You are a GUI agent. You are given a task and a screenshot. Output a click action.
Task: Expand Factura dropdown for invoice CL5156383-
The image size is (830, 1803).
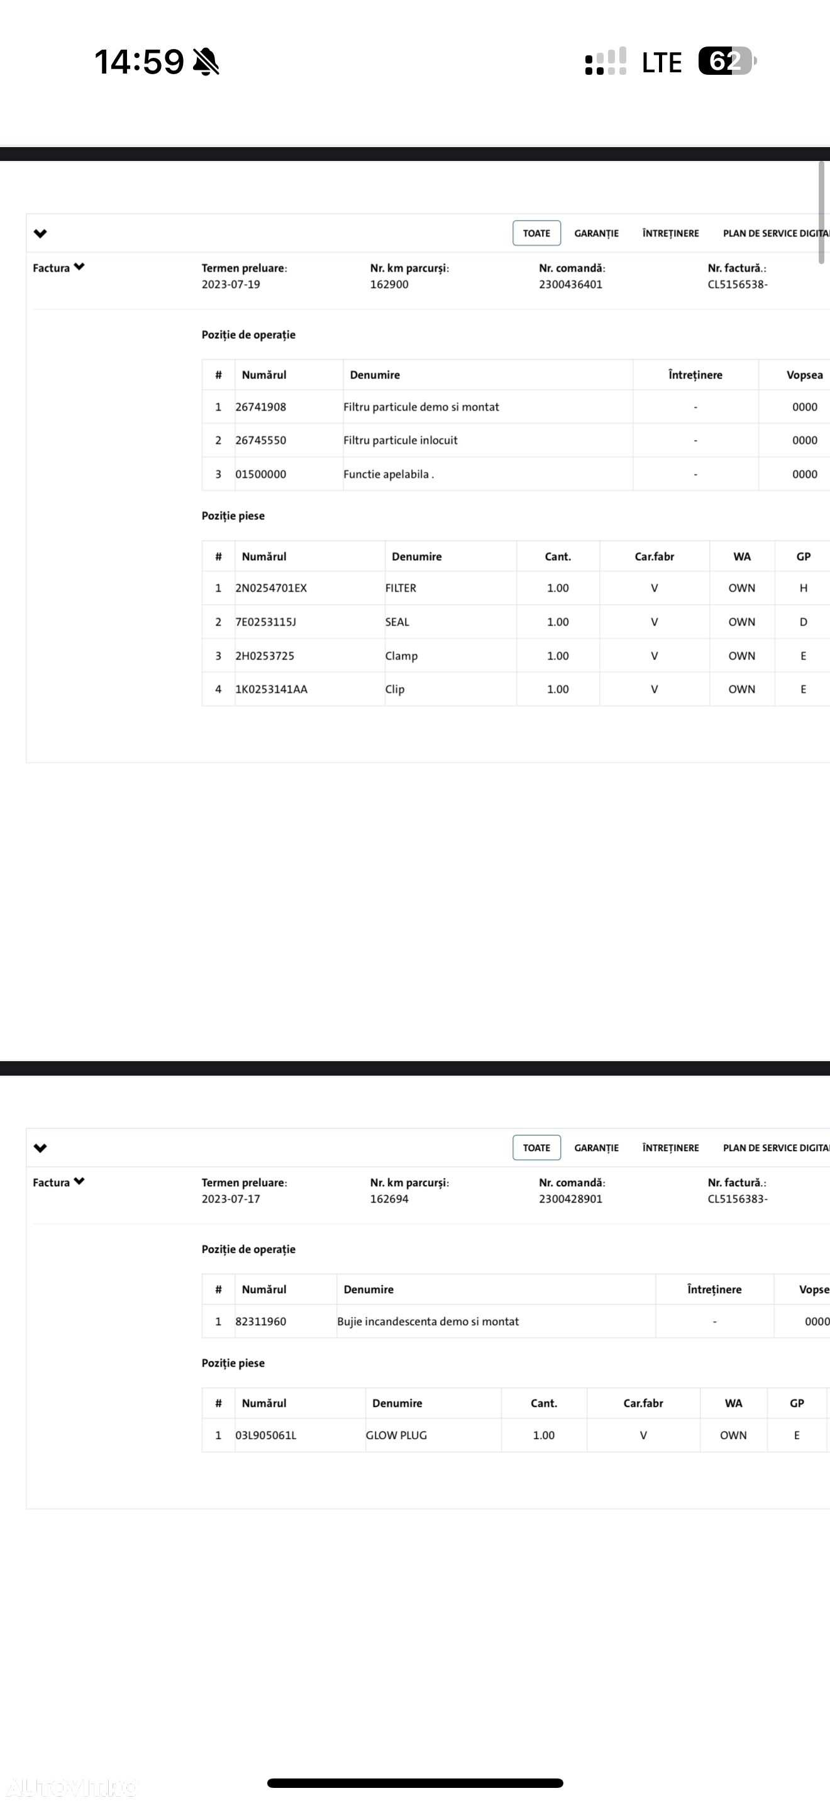tap(58, 1182)
